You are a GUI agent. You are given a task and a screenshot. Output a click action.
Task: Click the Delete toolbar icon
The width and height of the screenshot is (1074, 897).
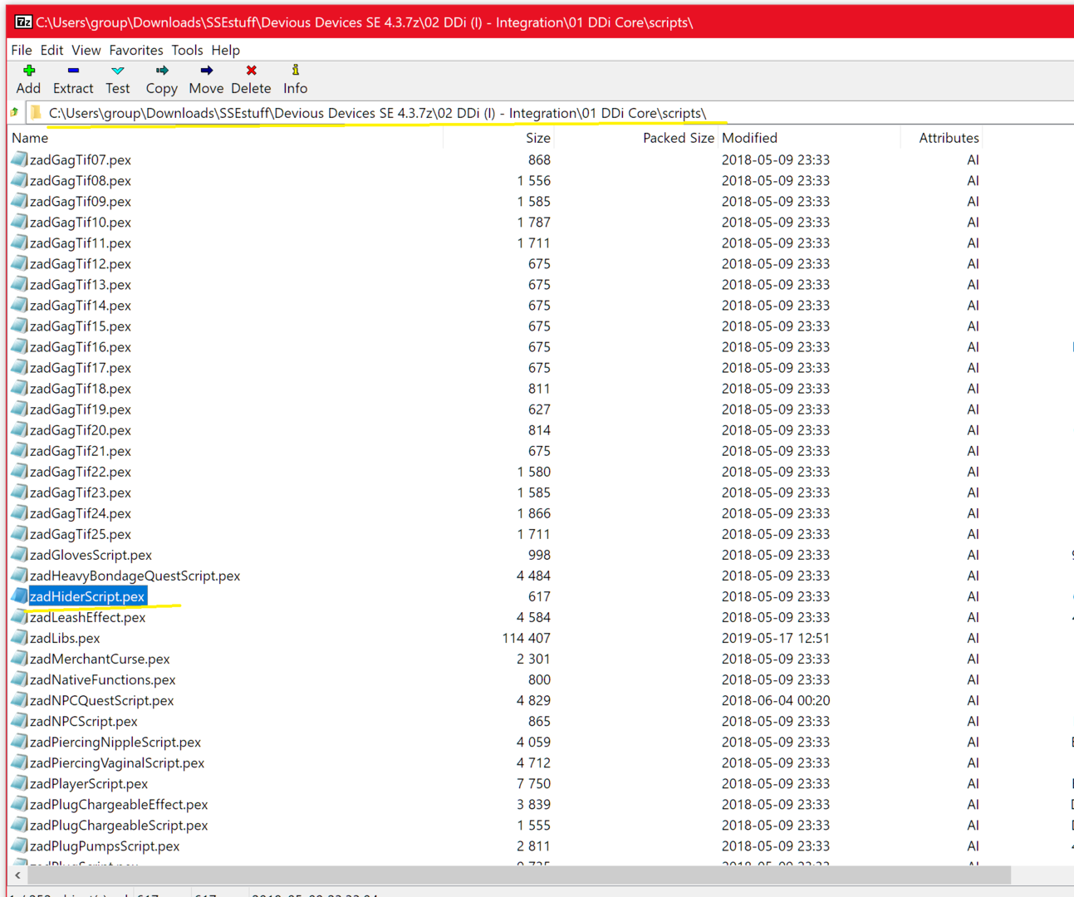pos(251,71)
